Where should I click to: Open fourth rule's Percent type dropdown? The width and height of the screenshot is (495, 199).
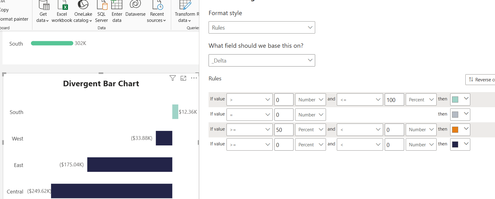tap(311, 144)
